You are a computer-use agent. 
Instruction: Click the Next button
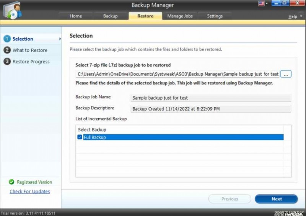pyautogui.click(x=276, y=199)
